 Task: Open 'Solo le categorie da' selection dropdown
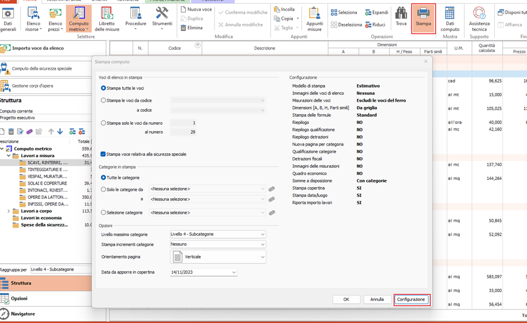(x=208, y=189)
